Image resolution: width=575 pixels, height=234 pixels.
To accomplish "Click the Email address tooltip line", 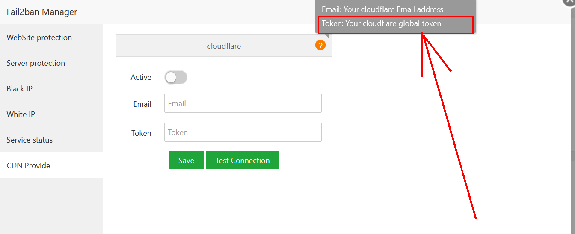I will coord(382,9).
